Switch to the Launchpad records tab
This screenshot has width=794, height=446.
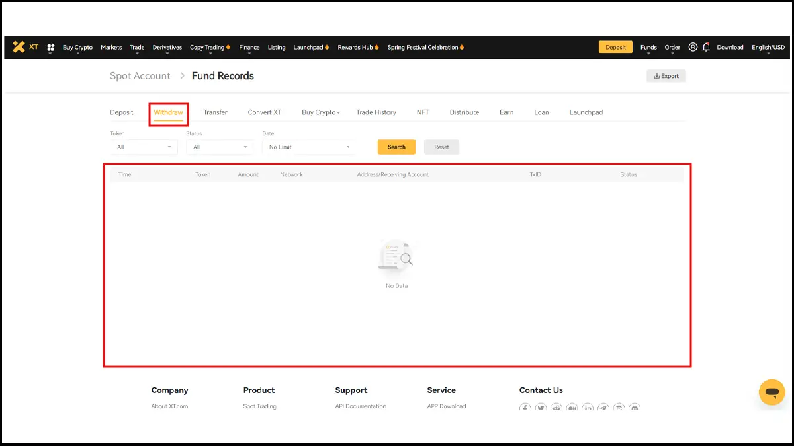coord(586,112)
